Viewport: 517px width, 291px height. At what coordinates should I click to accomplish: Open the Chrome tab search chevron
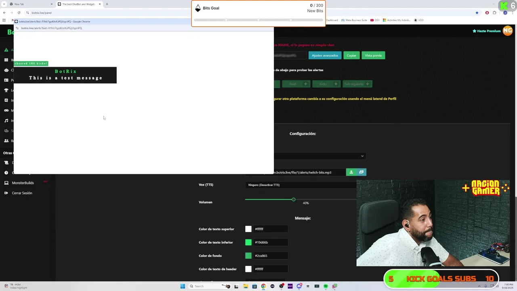coord(4,4)
